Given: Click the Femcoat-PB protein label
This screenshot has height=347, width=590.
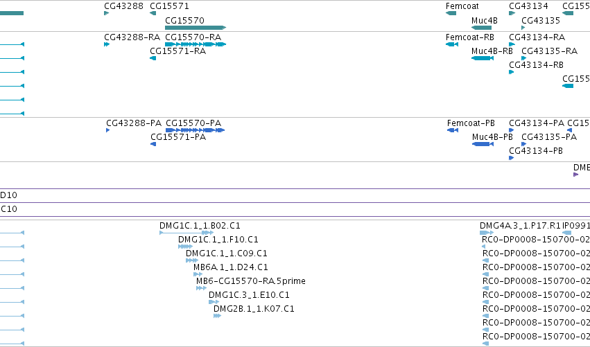Looking at the screenshot, I should pos(471,123).
